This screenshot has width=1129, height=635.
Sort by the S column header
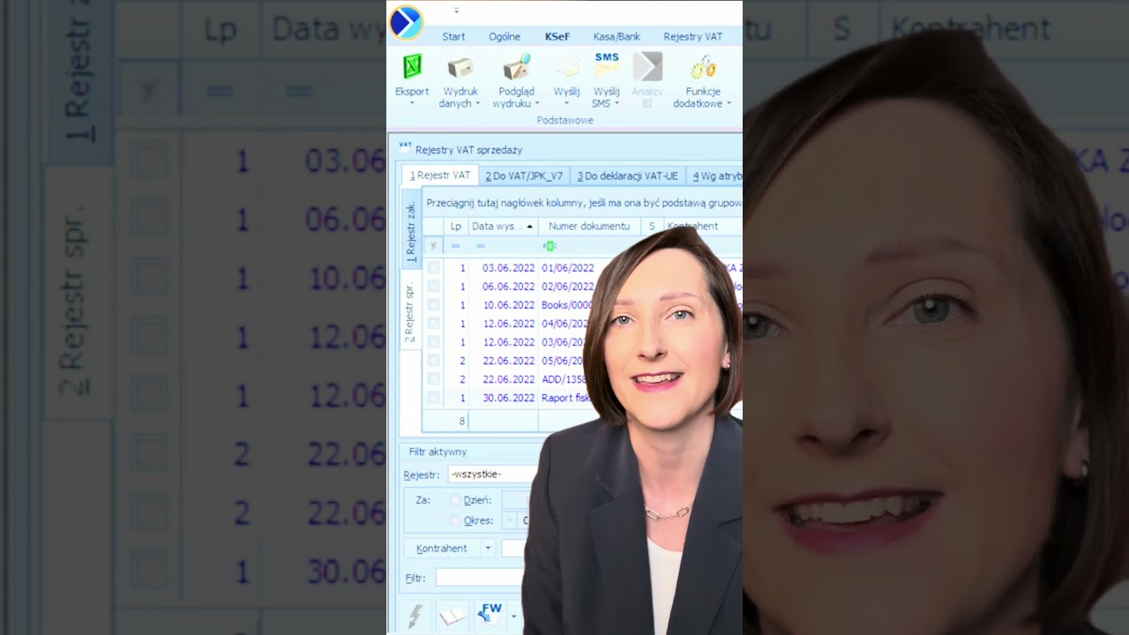[x=652, y=227]
